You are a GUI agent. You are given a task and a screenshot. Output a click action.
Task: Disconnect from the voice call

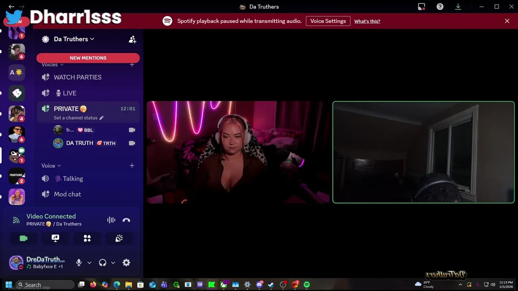(x=126, y=220)
